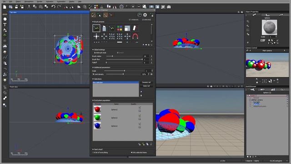Click the spline curve icon in the left toolbar
This screenshot has width=291, height=164.
[x=5, y=57]
